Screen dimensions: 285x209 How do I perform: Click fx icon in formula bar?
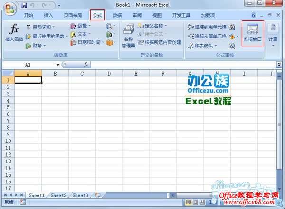[86, 65]
